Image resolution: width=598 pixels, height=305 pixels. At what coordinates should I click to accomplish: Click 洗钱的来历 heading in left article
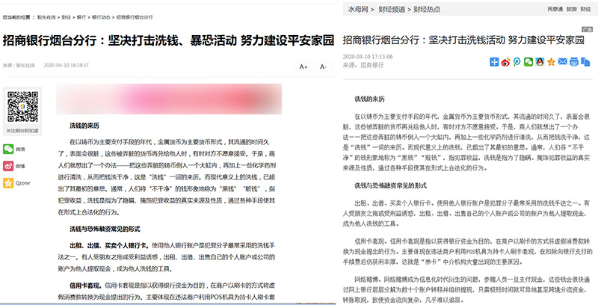tap(84, 126)
